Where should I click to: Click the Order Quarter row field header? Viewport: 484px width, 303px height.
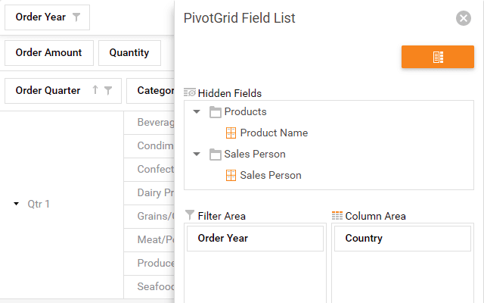click(48, 90)
